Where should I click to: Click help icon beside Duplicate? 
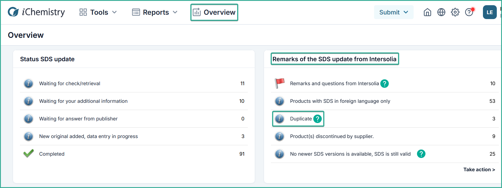click(317, 119)
